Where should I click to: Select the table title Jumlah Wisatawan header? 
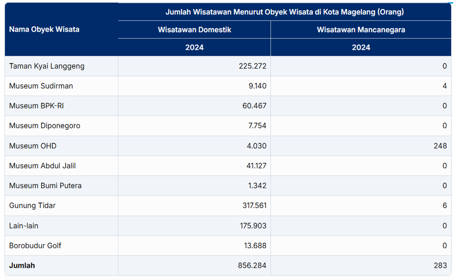284,12
